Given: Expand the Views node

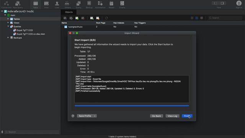Looking at the screenshot, I should click(x=8, y=23).
